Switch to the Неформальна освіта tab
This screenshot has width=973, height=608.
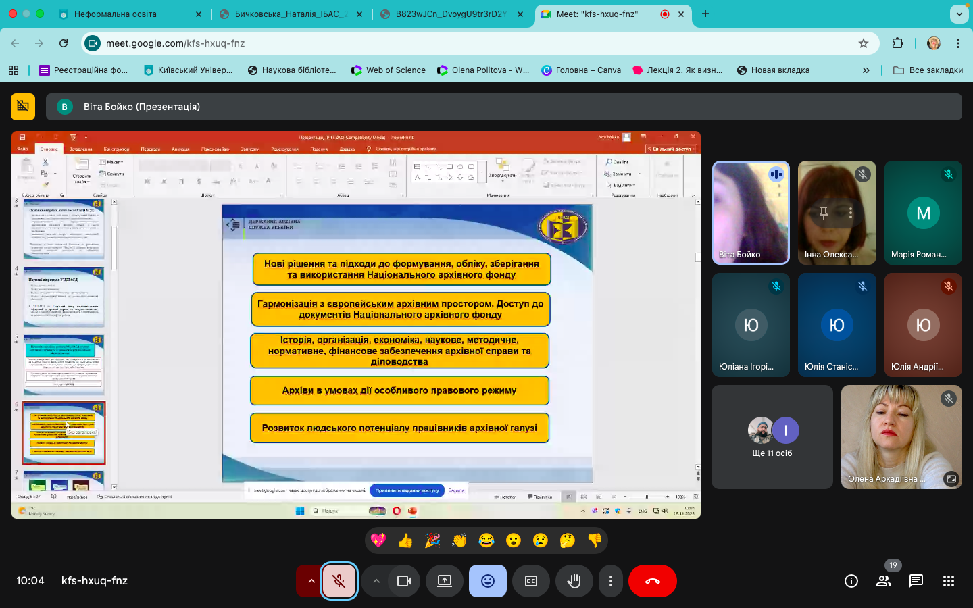(116, 14)
